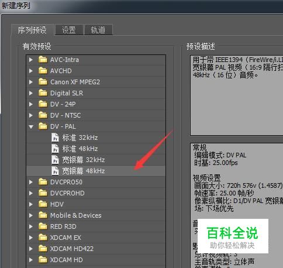
Task: Open the 设置 tab
Action: coord(69,30)
